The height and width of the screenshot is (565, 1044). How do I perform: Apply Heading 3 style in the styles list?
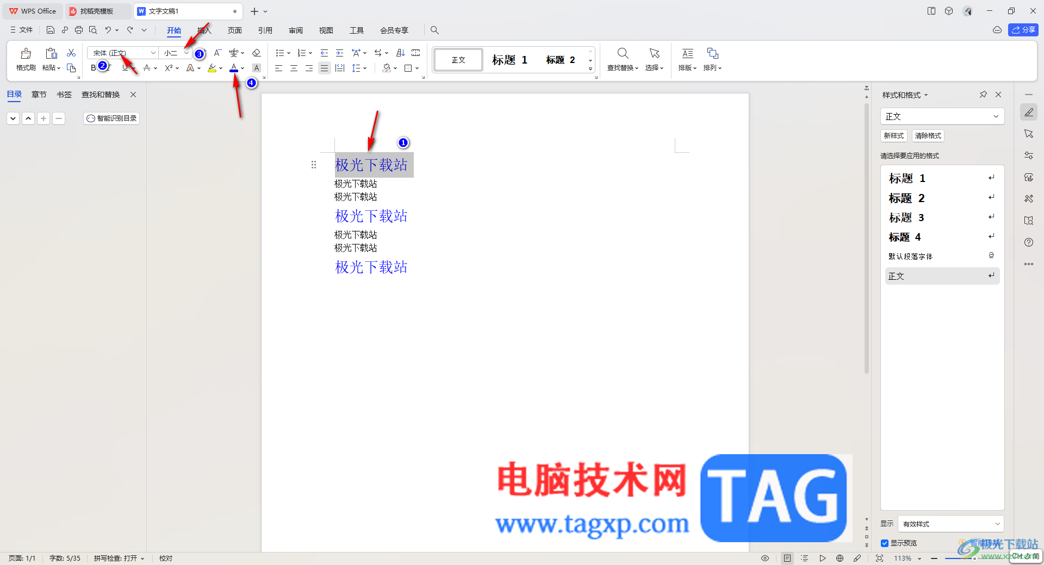click(x=942, y=218)
